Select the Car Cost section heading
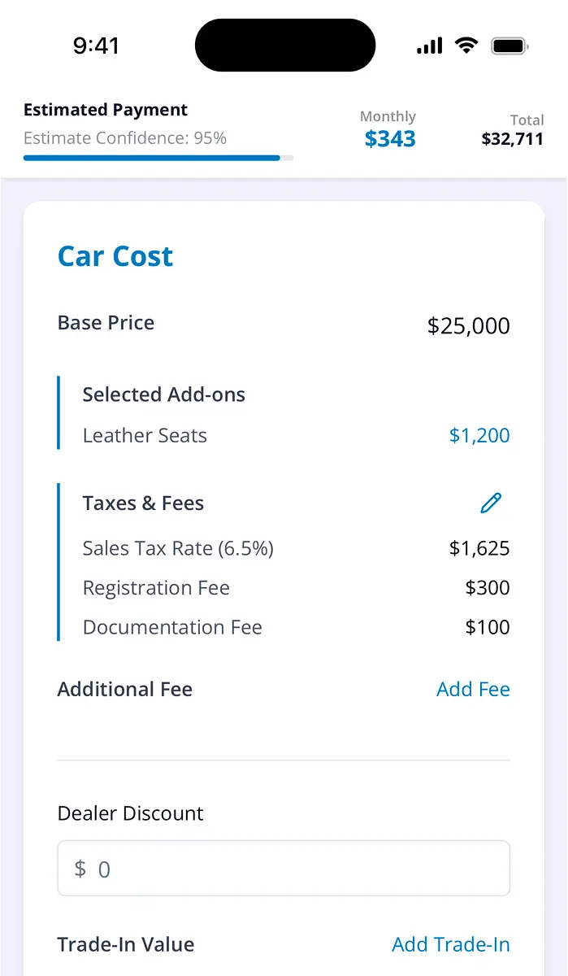Viewport: 568px width, 976px height. click(x=115, y=256)
